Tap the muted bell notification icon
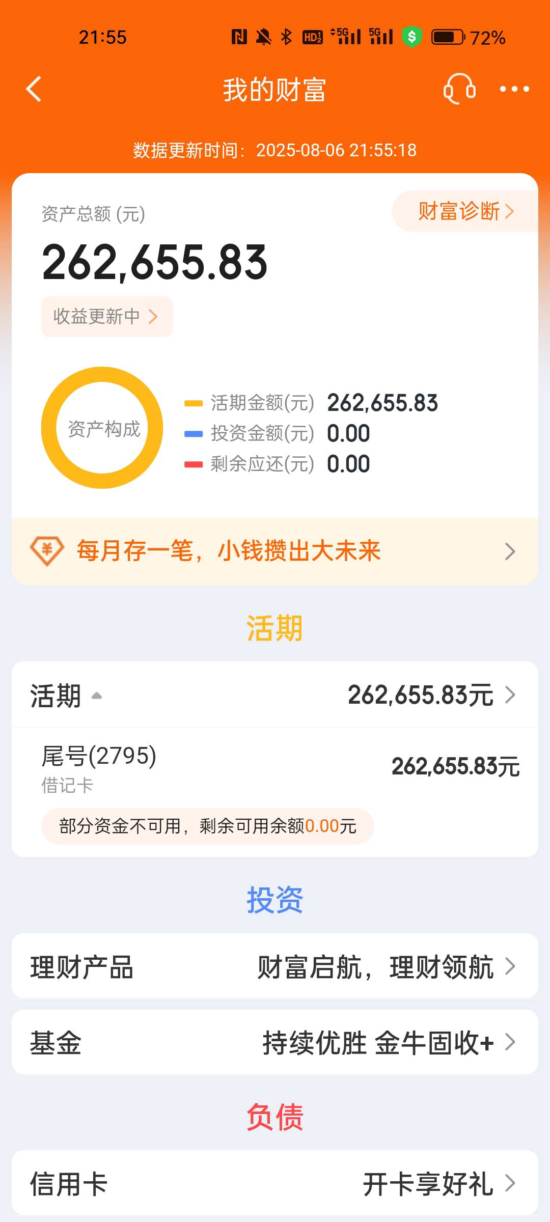Image resolution: width=550 pixels, height=1222 pixels. [x=263, y=37]
